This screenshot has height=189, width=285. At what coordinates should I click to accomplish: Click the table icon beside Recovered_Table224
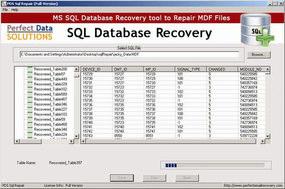30,134
